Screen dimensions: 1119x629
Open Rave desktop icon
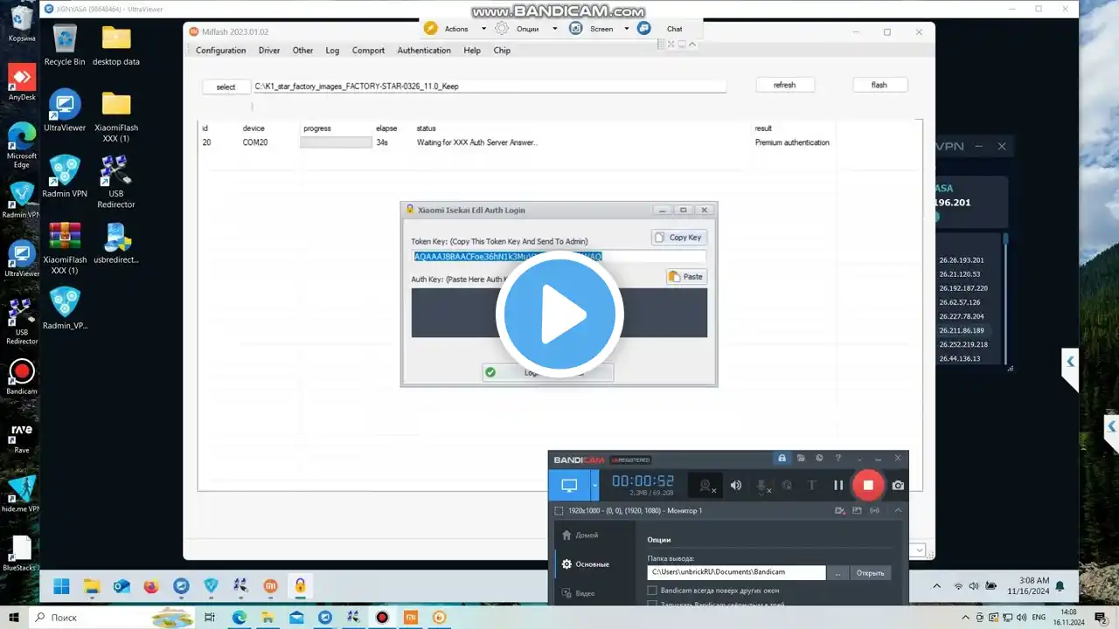click(x=22, y=437)
